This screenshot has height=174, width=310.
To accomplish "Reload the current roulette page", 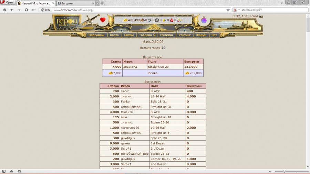I will click(26, 10).
